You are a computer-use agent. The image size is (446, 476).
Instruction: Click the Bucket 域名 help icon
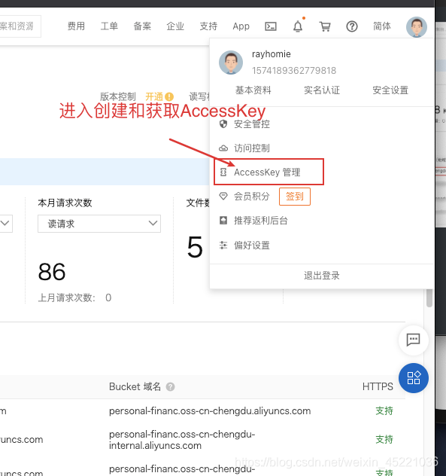point(171,387)
